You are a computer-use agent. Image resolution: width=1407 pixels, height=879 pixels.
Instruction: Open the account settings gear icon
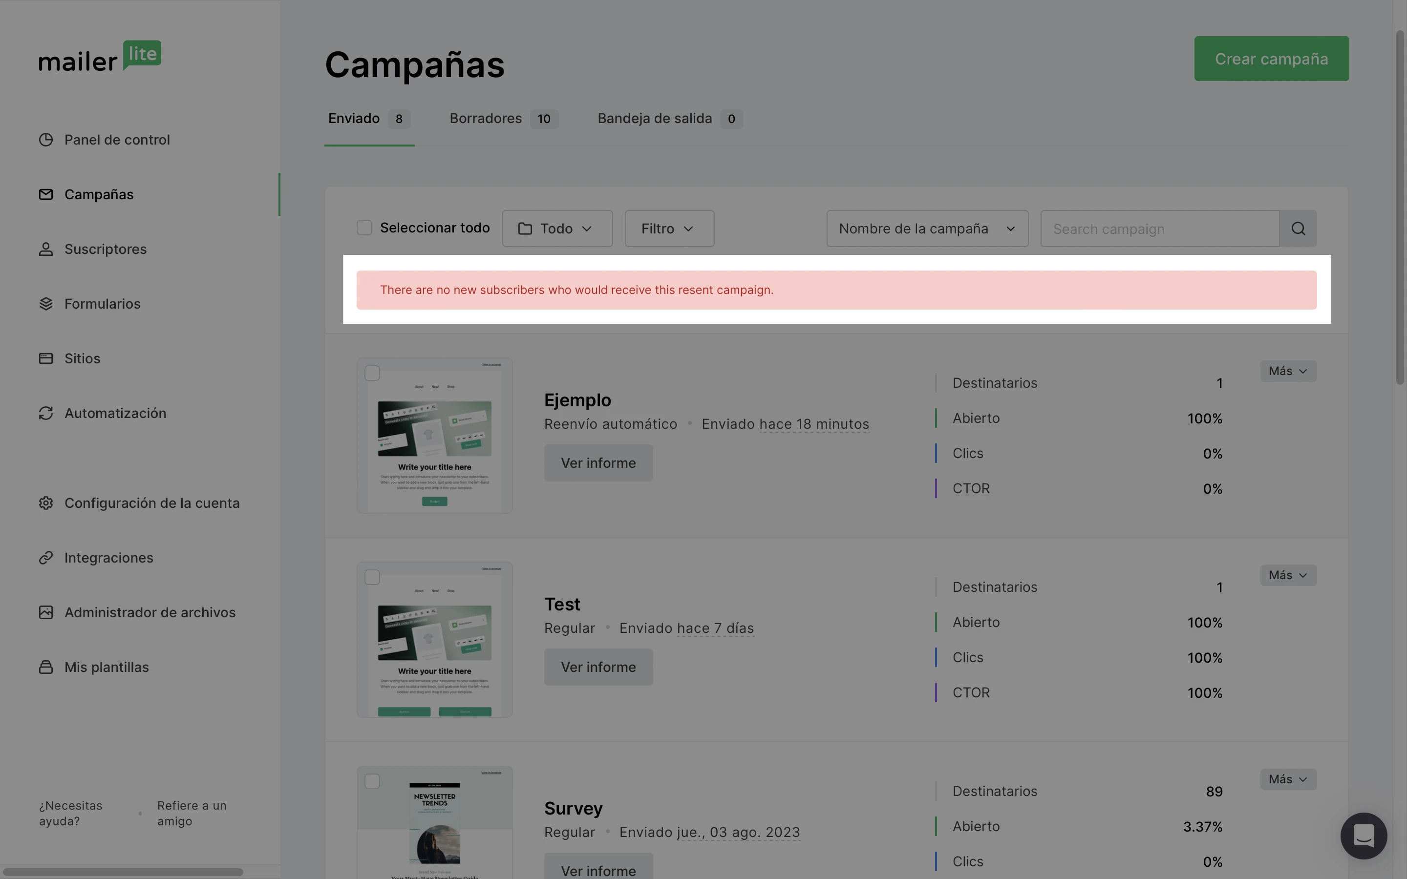46,503
